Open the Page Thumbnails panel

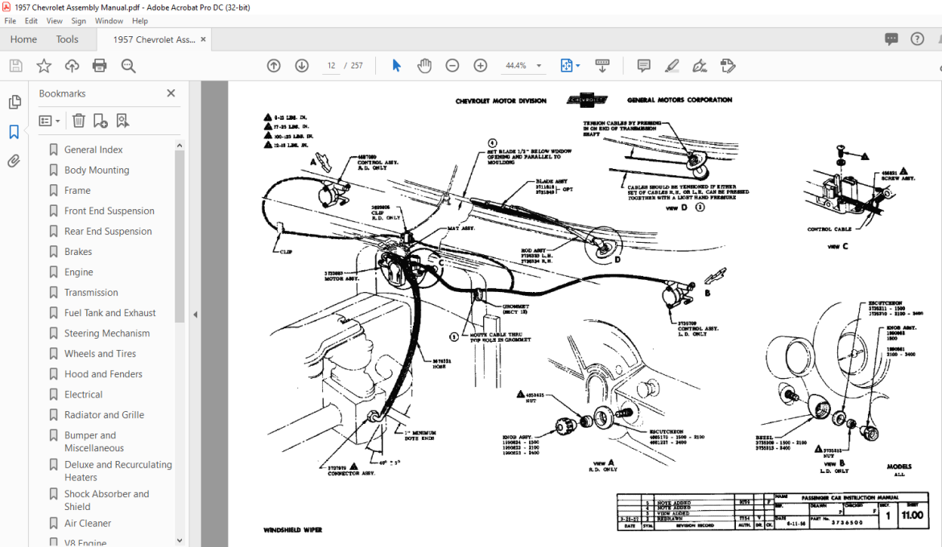(14, 102)
